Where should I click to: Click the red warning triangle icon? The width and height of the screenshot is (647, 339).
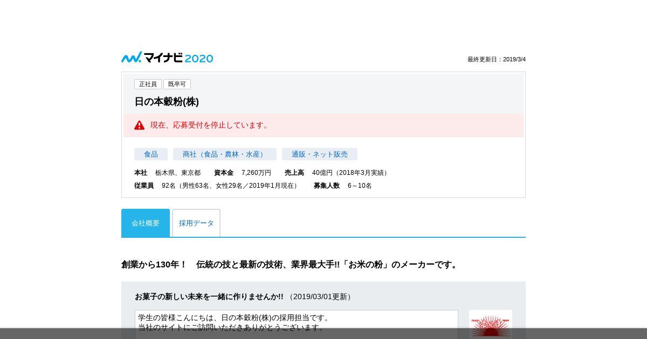point(140,125)
